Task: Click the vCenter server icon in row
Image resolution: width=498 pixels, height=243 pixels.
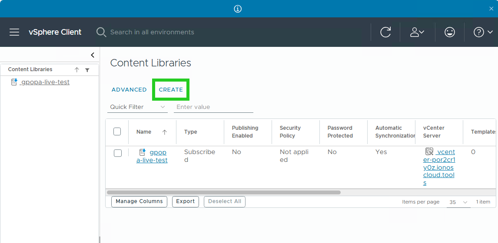Action: [x=429, y=151]
